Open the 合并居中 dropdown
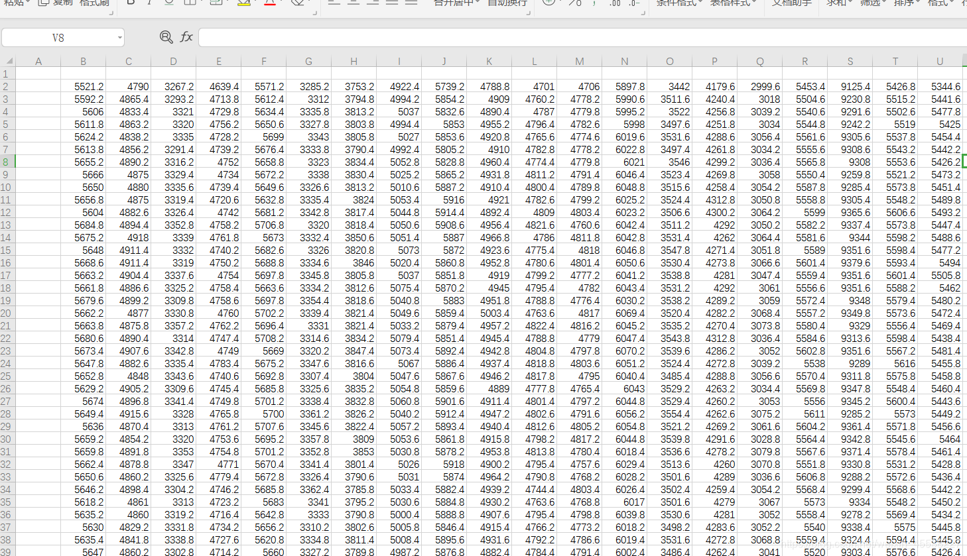 coord(457,3)
